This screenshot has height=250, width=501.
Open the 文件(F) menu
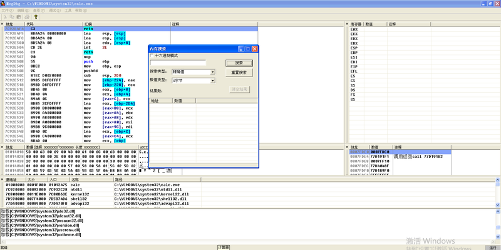pos(8,11)
